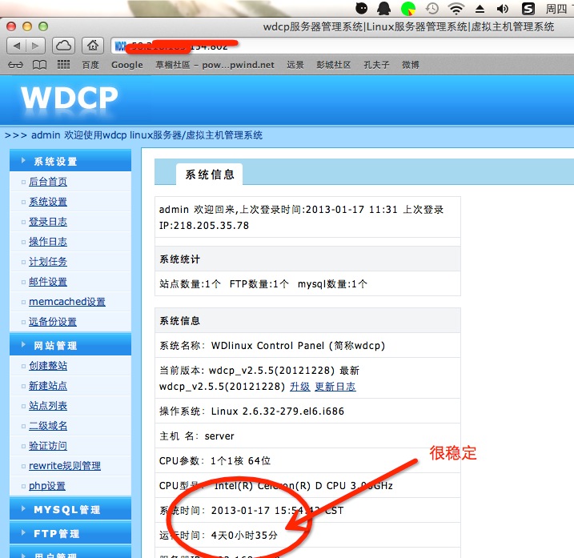
Task: Click the Wi-Fi icon in menu bar
Action: (x=456, y=9)
